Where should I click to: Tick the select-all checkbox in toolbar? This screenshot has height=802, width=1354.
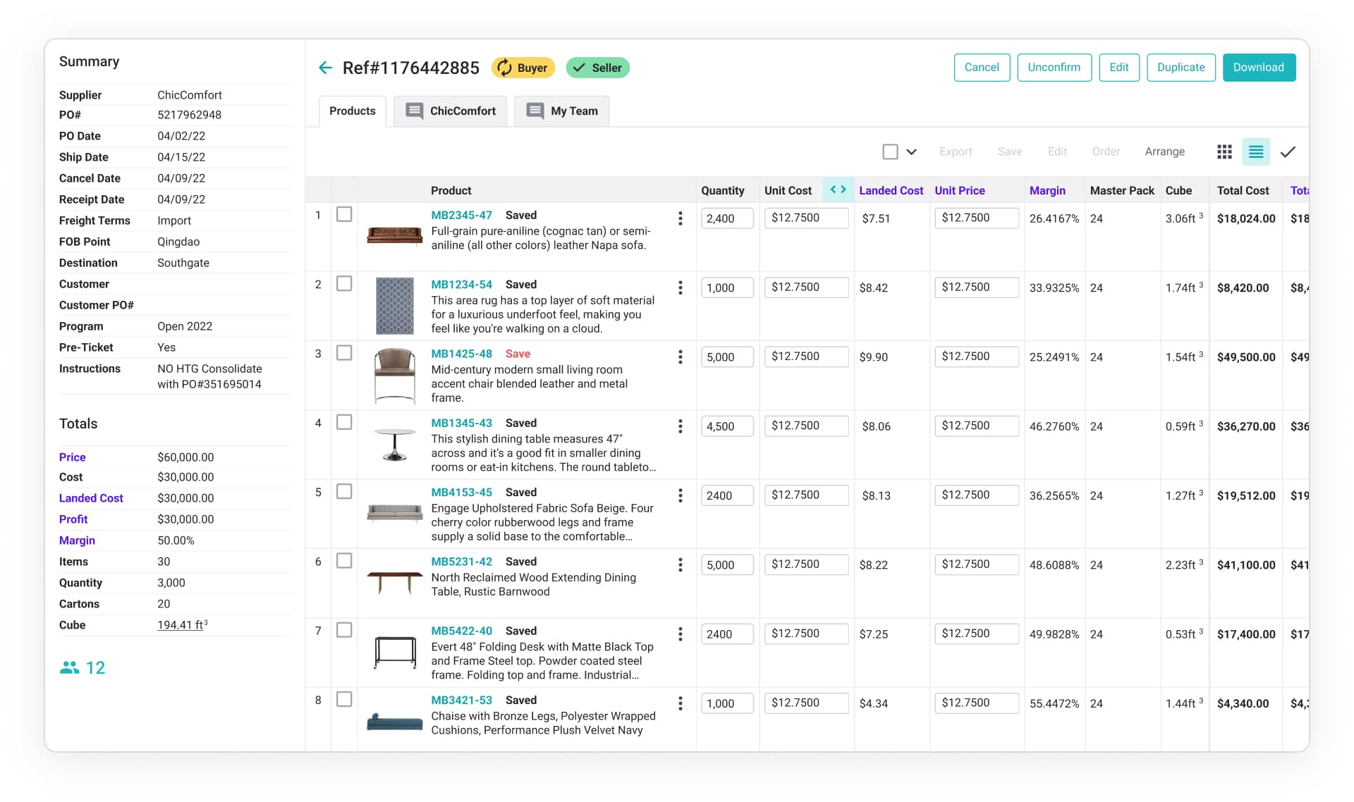[x=890, y=152]
